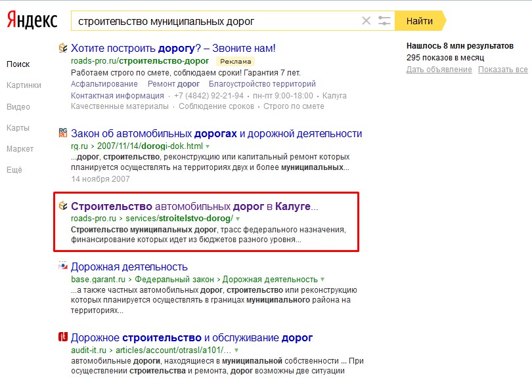The height and width of the screenshot is (380, 532).
Task: Click the Яндекс logo
Action: [x=32, y=20]
